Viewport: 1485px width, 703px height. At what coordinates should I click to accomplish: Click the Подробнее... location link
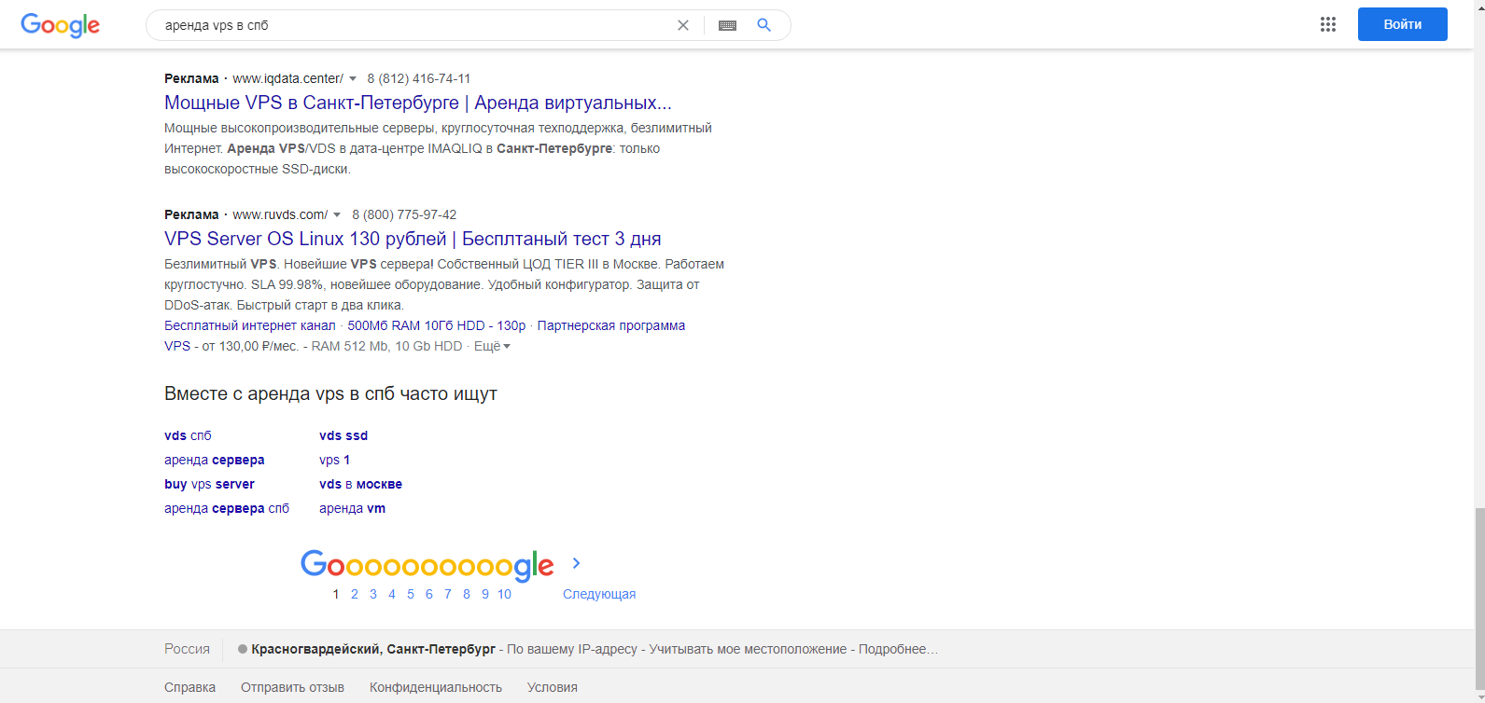898,649
